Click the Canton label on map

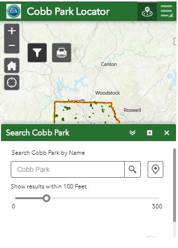click(x=109, y=64)
